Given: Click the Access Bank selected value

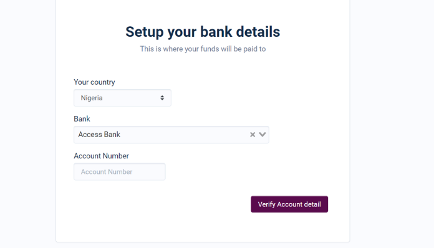Looking at the screenshot, I should [99, 135].
